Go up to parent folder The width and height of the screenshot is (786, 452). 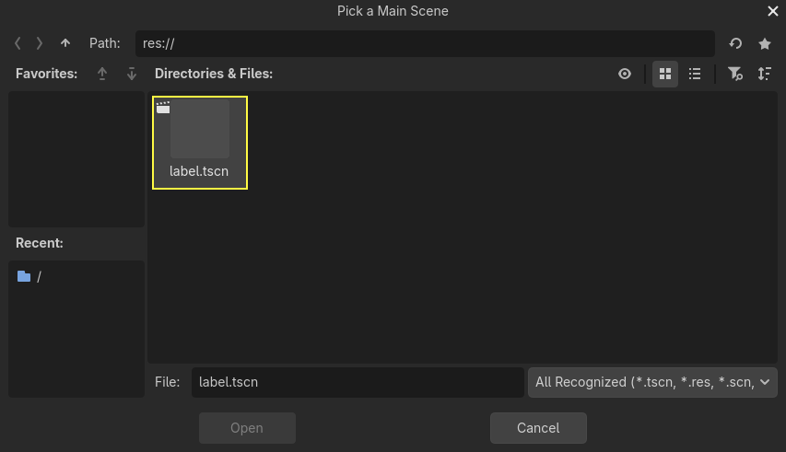pyautogui.click(x=65, y=43)
